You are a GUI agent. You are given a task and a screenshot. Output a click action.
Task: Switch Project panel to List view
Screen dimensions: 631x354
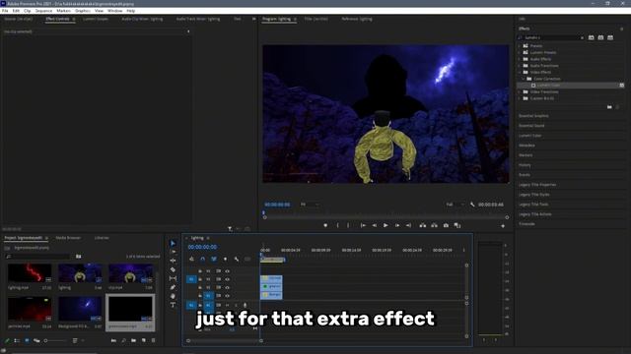[17, 340]
